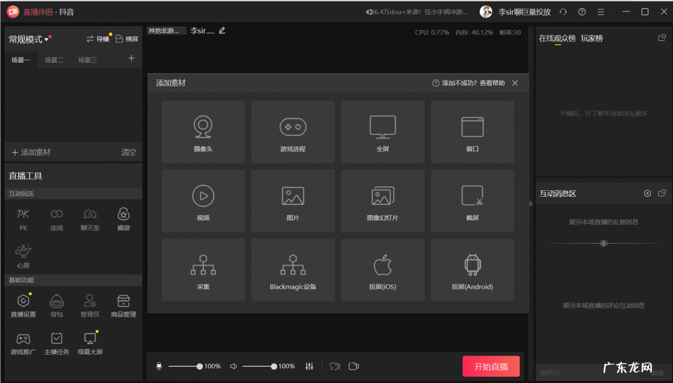Open 直播设置 live settings
The image size is (673, 383).
[23, 304]
